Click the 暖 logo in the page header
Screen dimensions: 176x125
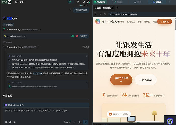click(98, 21)
